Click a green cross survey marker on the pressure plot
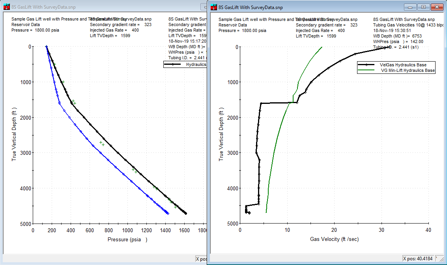Screen dimensions: 447x265 tap(101, 141)
